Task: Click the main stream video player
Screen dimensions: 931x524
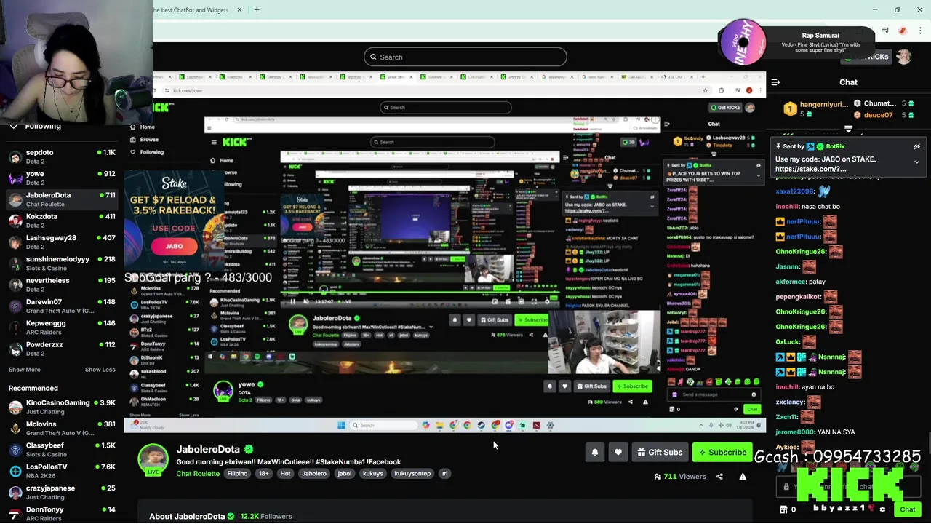Action: pyautogui.click(x=445, y=251)
